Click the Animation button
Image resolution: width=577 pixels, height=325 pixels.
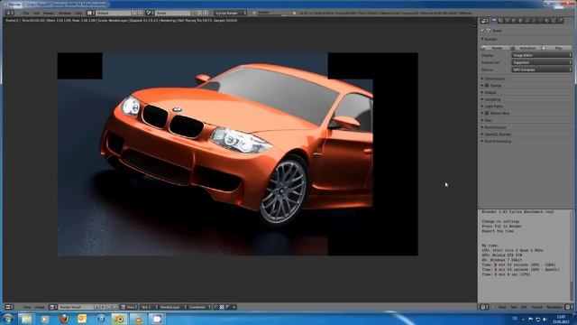coord(527,48)
